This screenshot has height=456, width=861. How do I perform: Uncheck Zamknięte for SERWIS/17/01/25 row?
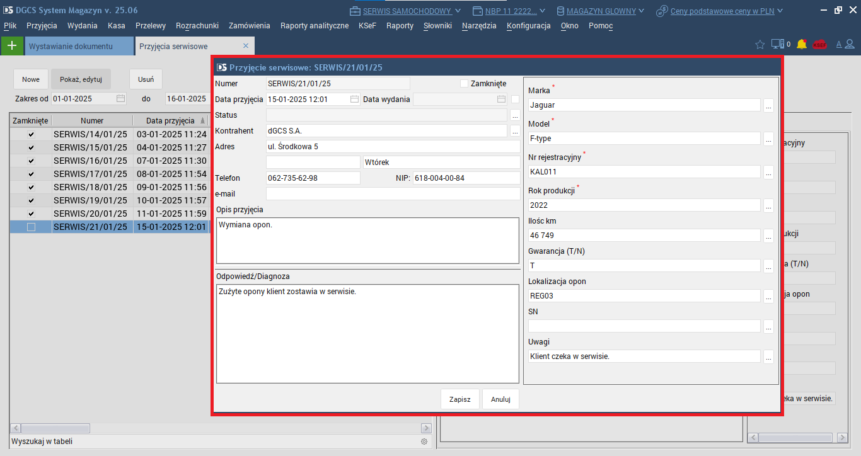click(31, 174)
